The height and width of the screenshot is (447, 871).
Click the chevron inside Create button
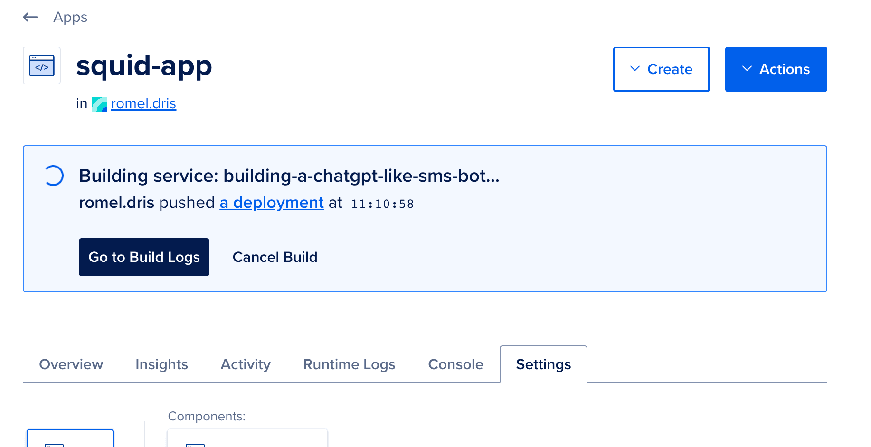click(x=635, y=69)
